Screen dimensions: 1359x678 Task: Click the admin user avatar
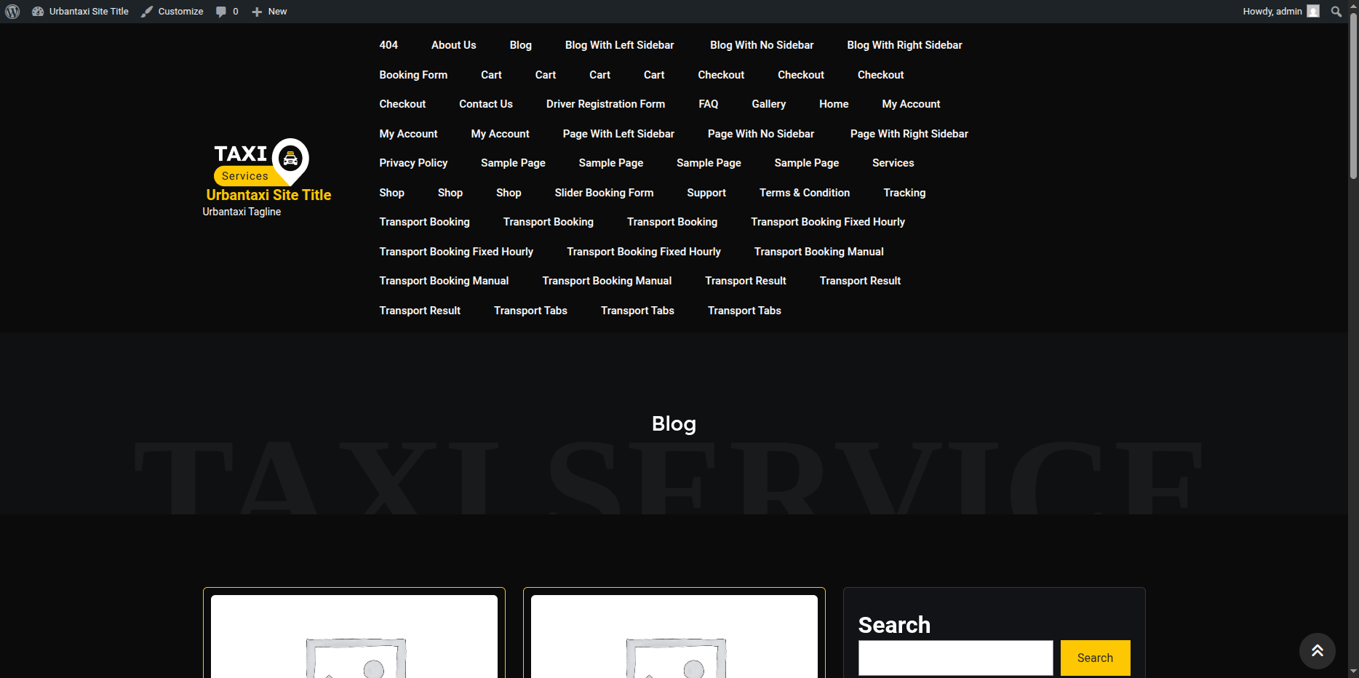[x=1313, y=12]
